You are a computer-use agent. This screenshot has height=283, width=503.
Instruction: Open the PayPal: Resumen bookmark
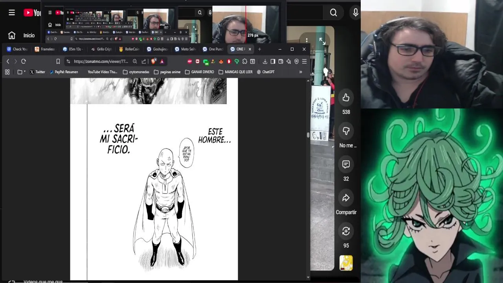(x=64, y=72)
